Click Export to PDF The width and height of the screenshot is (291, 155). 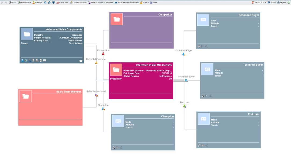click(x=259, y=2)
